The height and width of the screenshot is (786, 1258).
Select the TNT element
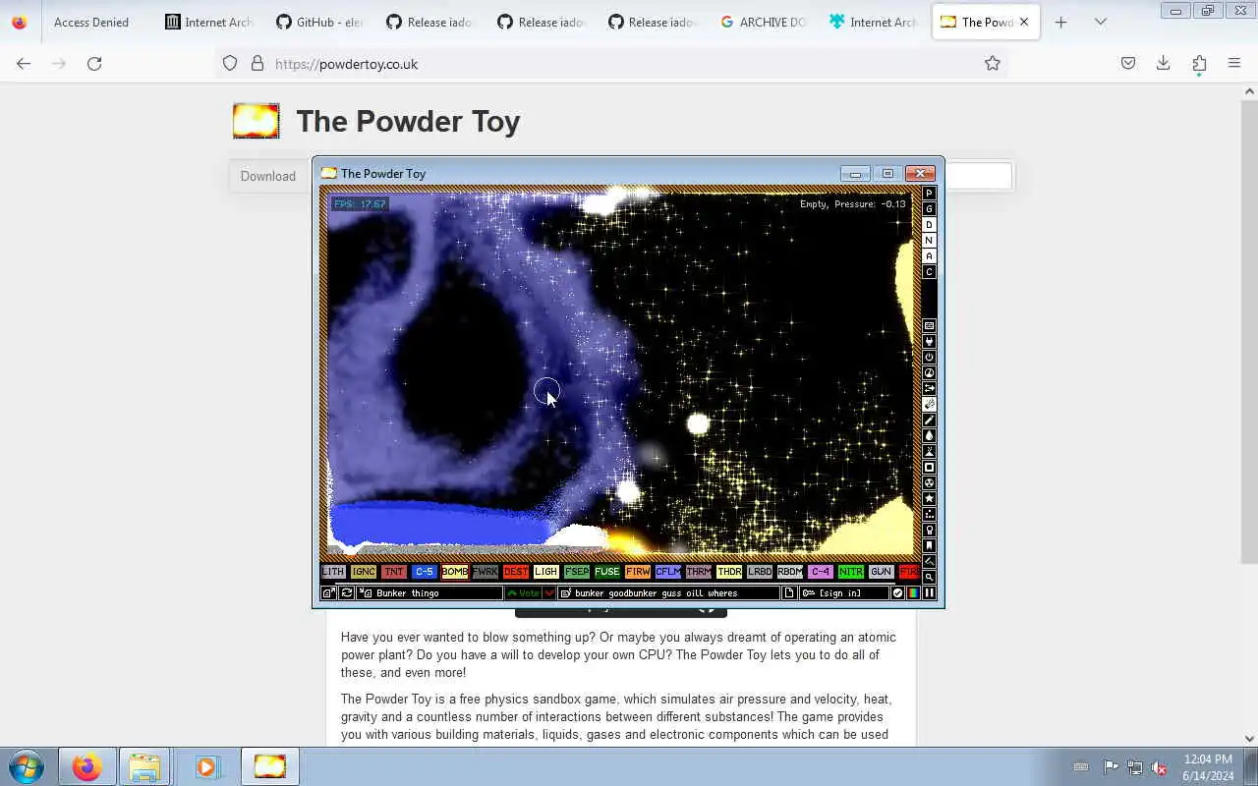point(393,571)
